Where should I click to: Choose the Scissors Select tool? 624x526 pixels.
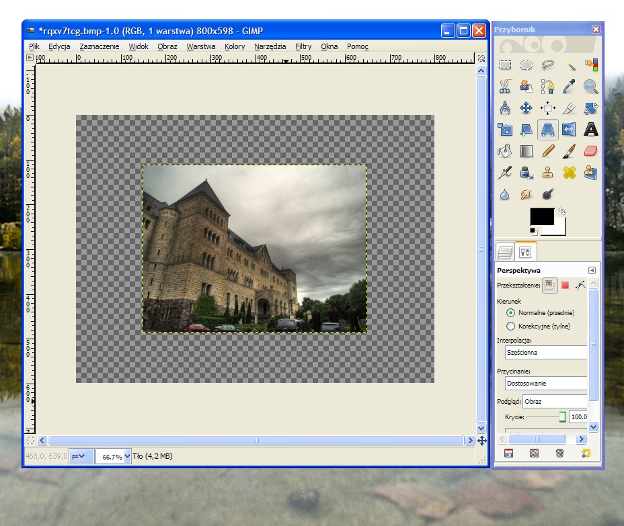505,87
